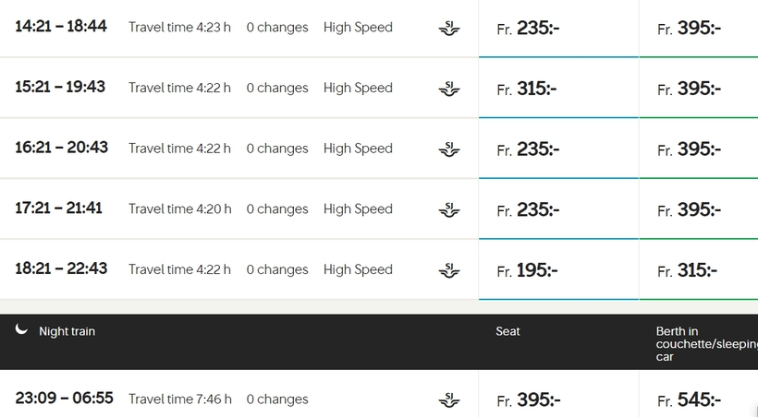Click SJ logo on 14:21 departure row
Image resolution: width=758 pixels, height=417 pixels.
click(x=449, y=28)
